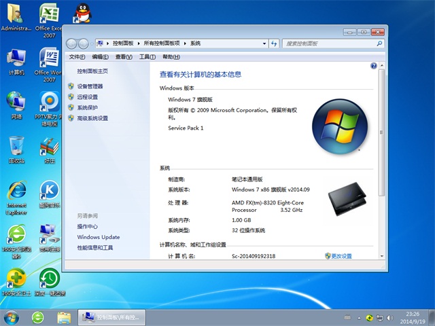This screenshot has width=435, height=326.
Task: Open 远程设置 link
Action: click(x=88, y=97)
